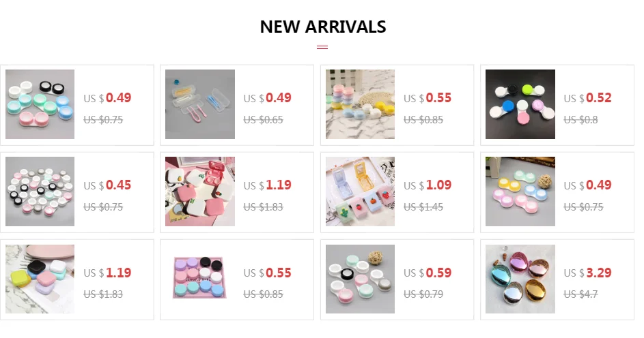Click the NEW ARRIVALS heading
The height and width of the screenshot is (338, 644).
point(323,27)
